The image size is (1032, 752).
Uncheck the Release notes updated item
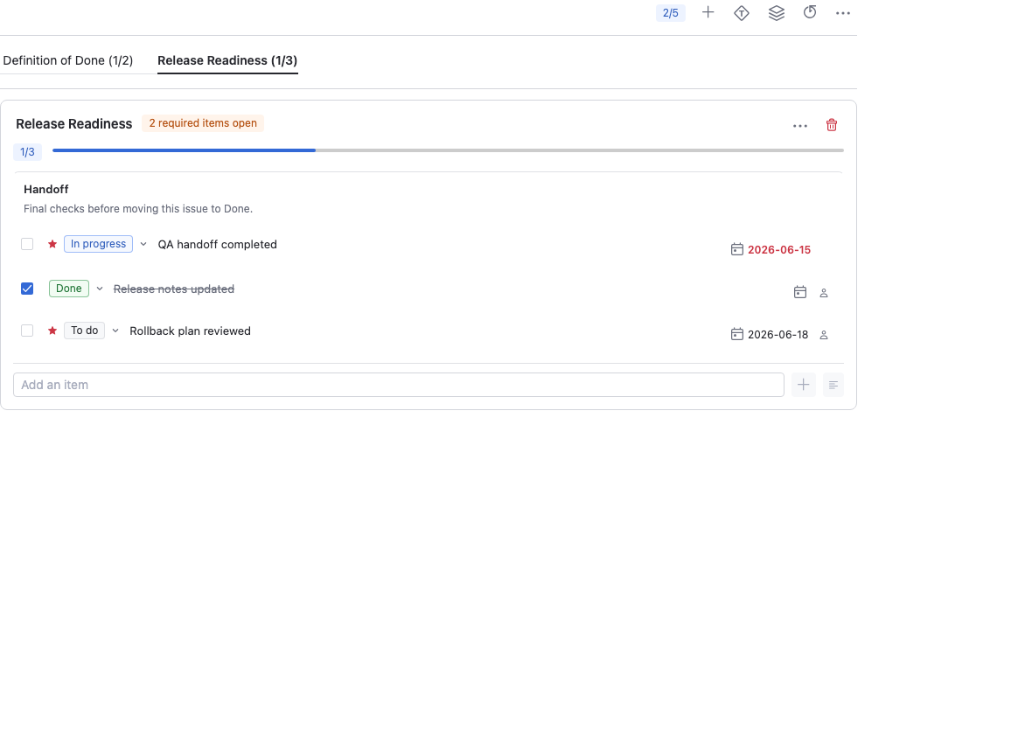pyautogui.click(x=27, y=289)
